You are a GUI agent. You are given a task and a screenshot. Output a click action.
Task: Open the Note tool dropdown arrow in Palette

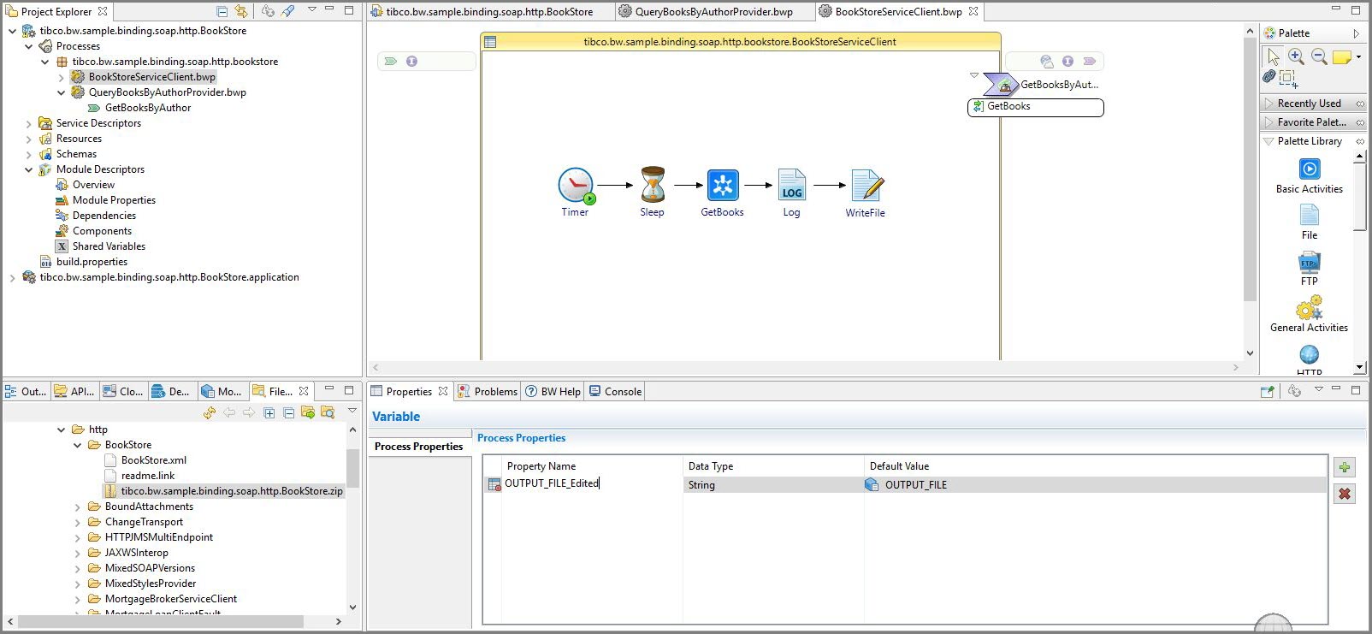click(x=1358, y=57)
